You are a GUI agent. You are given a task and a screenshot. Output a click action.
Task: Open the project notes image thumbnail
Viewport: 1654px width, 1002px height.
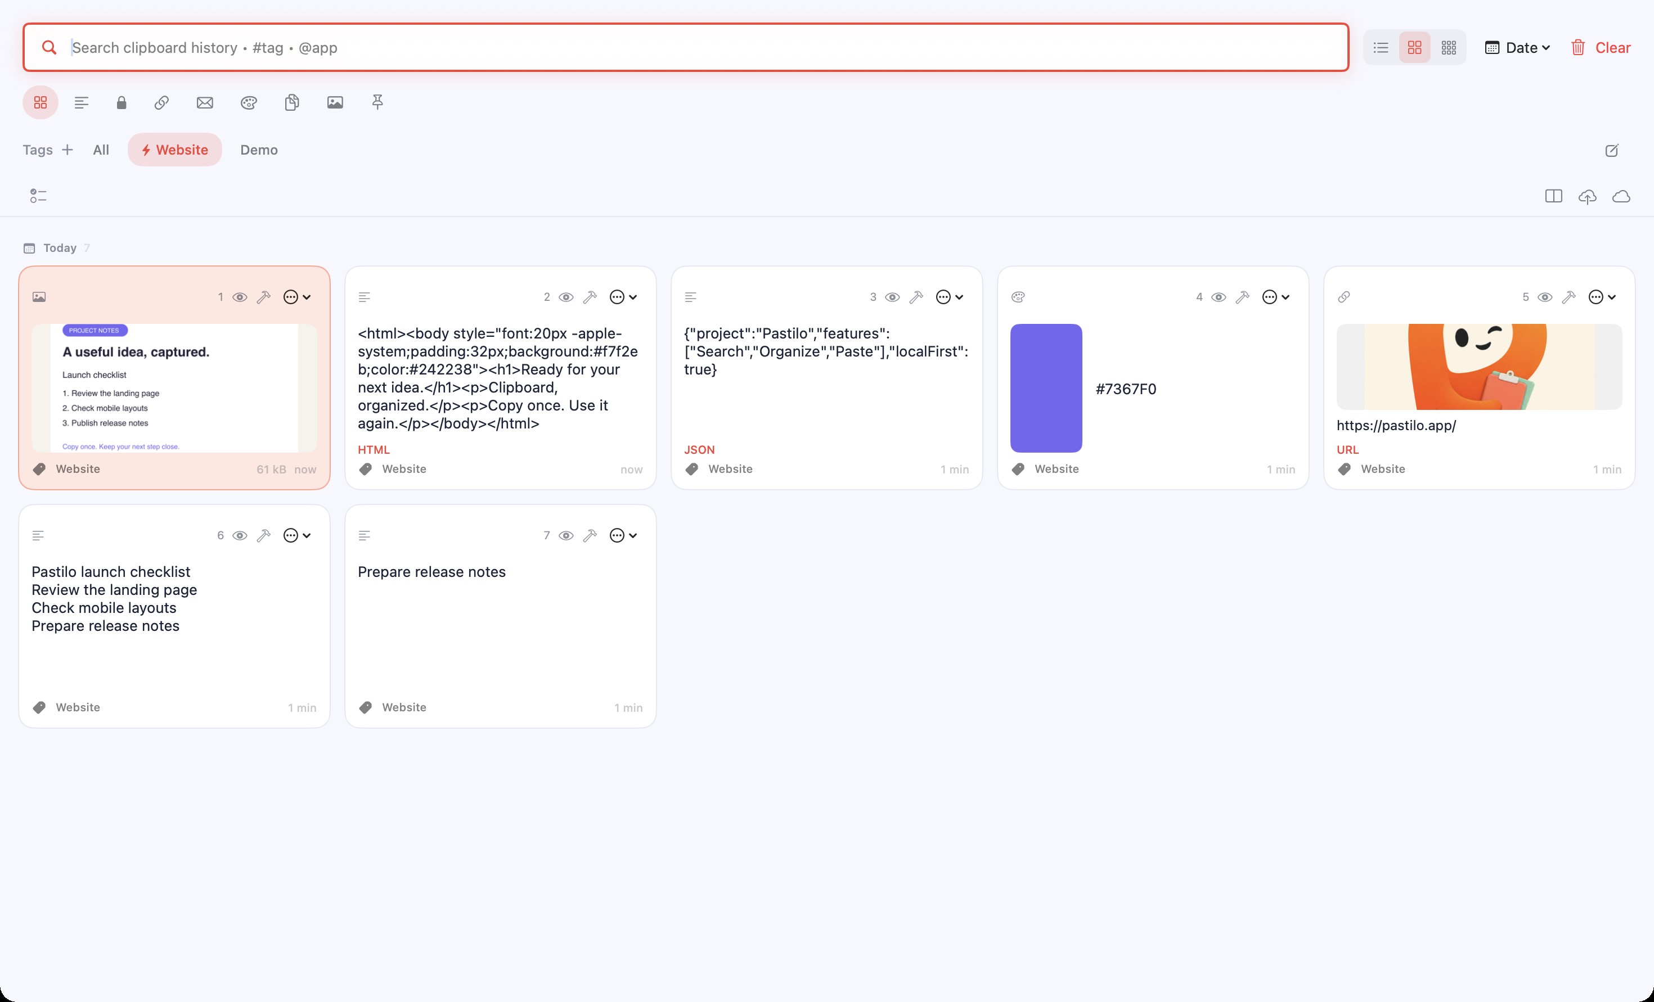tap(174, 388)
